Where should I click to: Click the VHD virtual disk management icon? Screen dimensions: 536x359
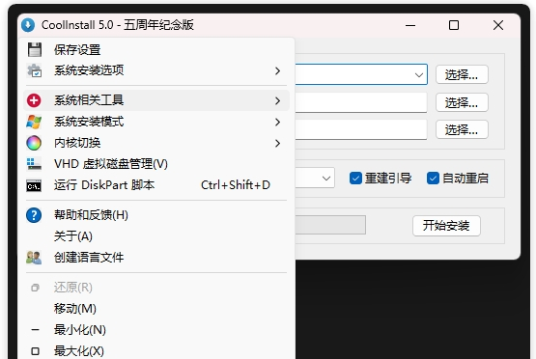click(34, 164)
